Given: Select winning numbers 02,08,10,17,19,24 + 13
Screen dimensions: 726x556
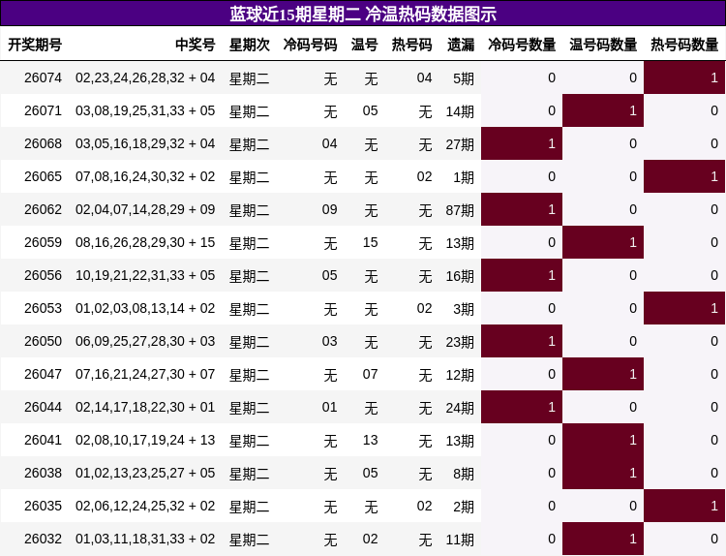Looking at the screenshot, I should tap(145, 440).
